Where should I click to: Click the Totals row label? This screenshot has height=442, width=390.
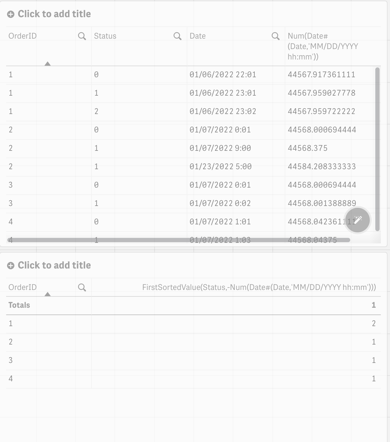click(x=19, y=305)
